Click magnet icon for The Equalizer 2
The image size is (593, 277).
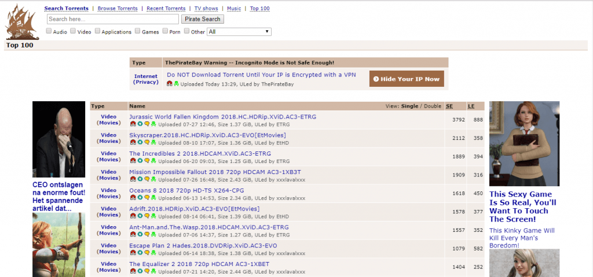pyautogui.click(x=133, y=271)
